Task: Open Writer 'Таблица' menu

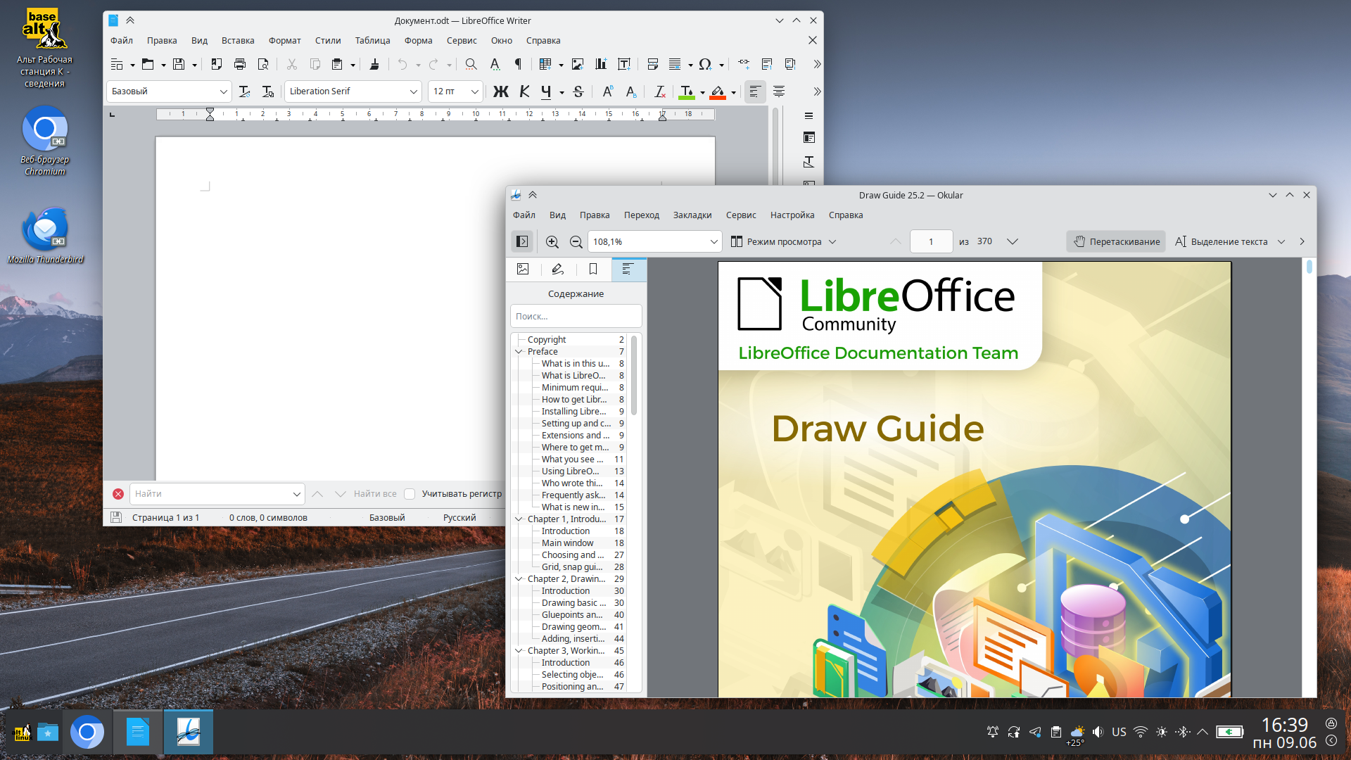Action: (372, 40)
